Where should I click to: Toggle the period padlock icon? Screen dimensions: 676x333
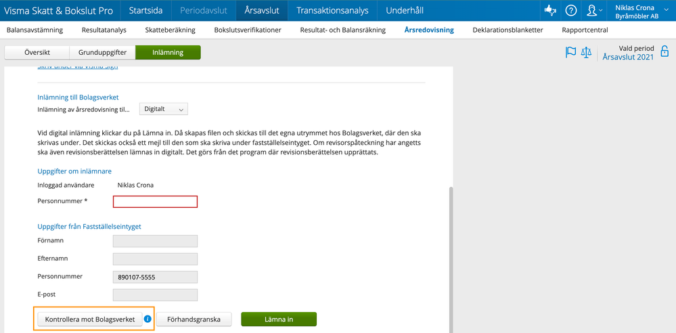tap(664, 52)
